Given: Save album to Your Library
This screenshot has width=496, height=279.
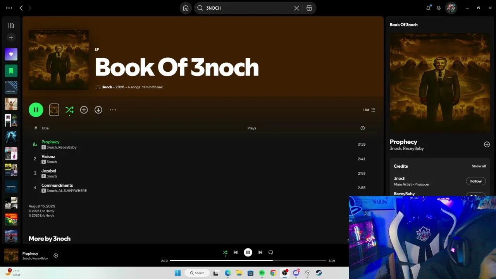Looking at the screenshot, I should click(x=84, y=110).
